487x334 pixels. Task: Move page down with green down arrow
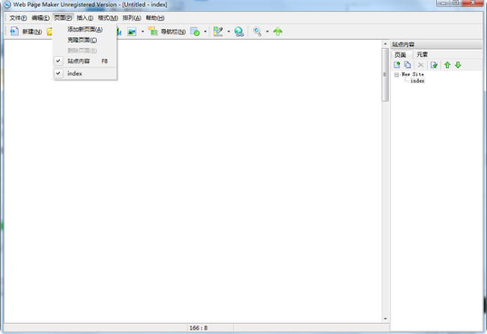(458, 65)
